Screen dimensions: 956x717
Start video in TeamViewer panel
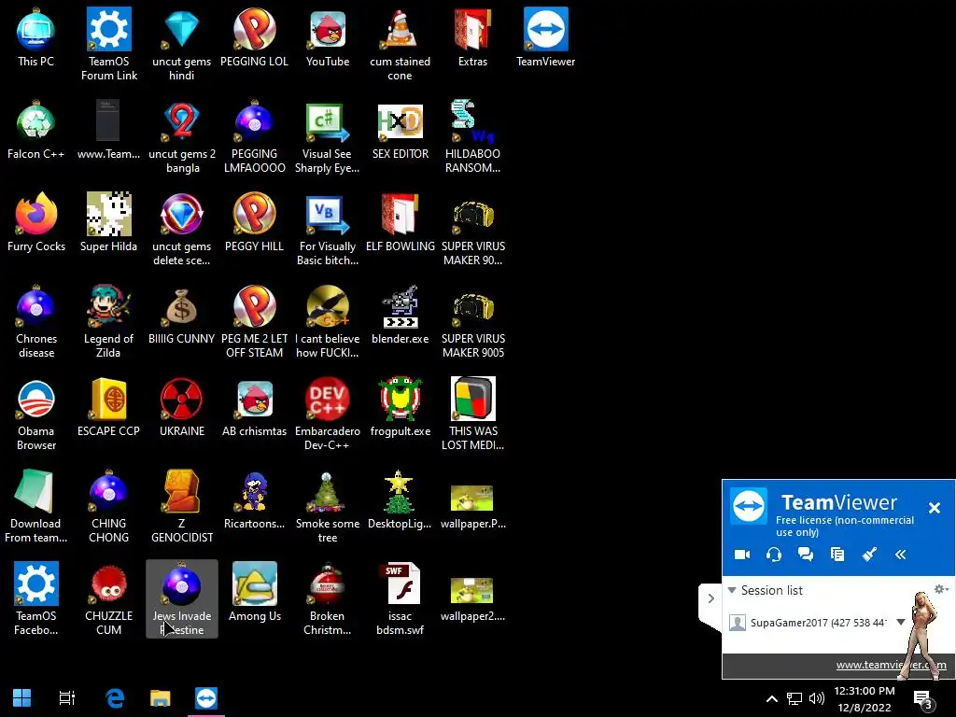742,555
